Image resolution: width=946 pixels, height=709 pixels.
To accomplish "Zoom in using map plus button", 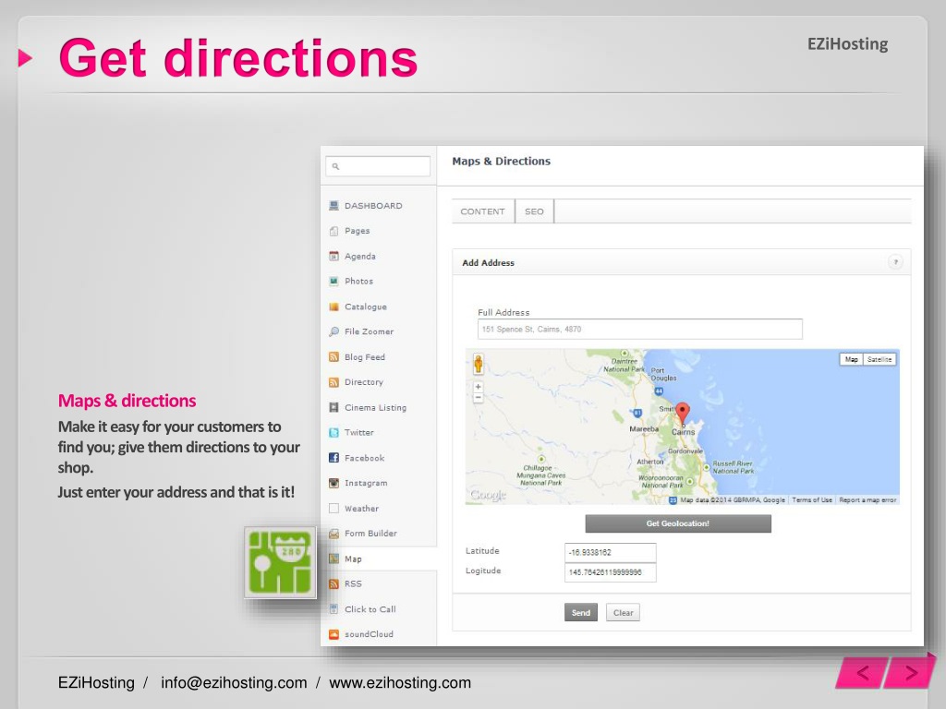I will (x=479, y=387).
